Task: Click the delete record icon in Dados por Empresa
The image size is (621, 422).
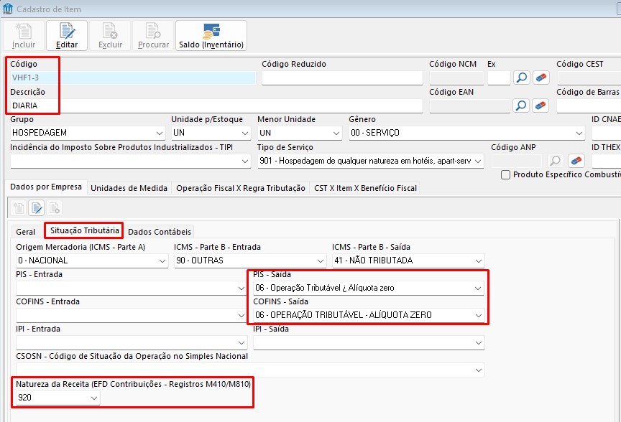Action: (x=54, y=207)
